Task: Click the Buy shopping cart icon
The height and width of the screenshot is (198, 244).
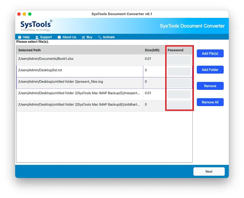Action: tap(83, 37)
